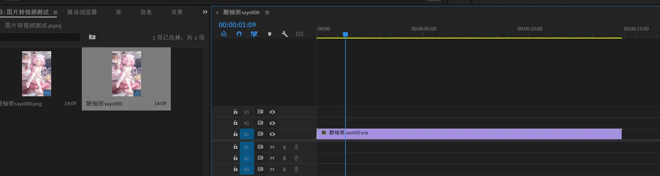The width and height of the screenshot is (660, 176).
Task: Switch to the 效果 tab
Action: tap(177, 12)
